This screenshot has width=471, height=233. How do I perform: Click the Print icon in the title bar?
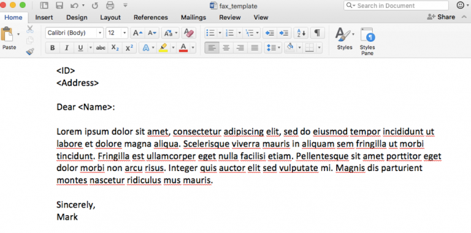click(110, 6)
